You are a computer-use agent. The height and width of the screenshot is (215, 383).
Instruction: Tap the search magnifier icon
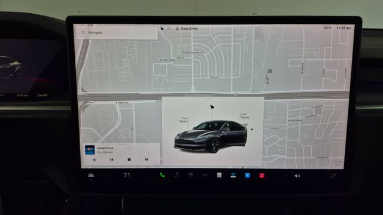pyautogui.click(x=83, y=32)
